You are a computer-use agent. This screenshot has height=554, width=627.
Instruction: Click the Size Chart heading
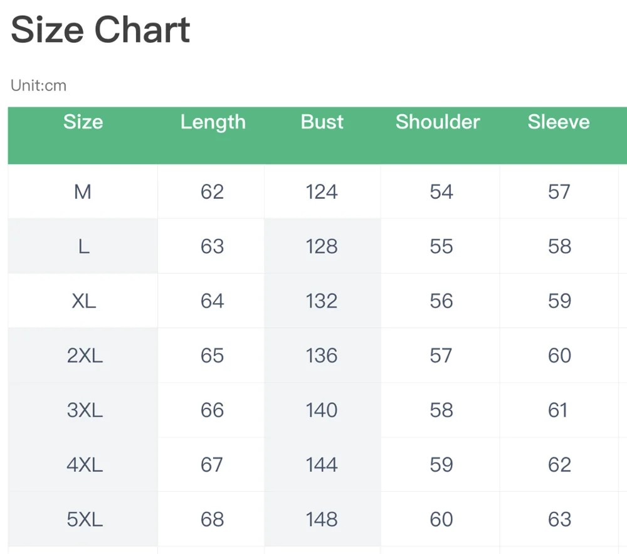[100, 29]
